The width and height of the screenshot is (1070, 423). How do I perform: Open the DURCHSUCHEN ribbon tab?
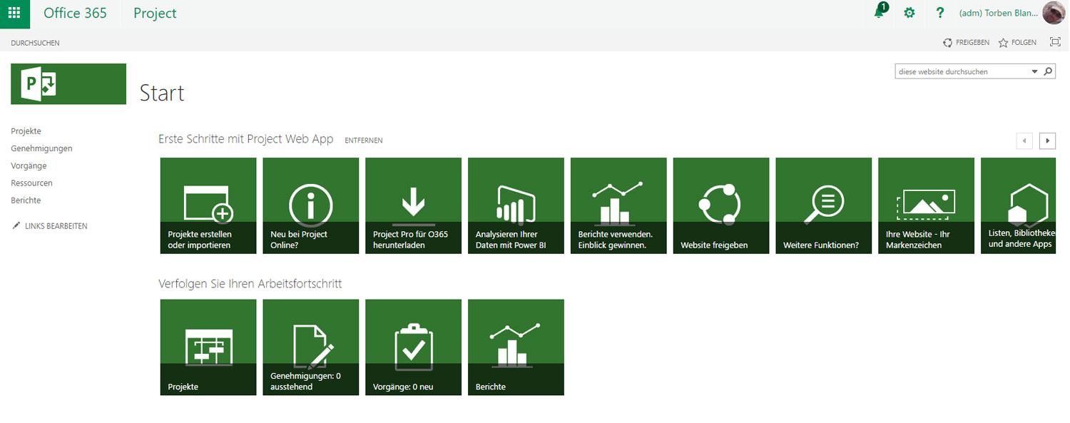click(35, 43)
